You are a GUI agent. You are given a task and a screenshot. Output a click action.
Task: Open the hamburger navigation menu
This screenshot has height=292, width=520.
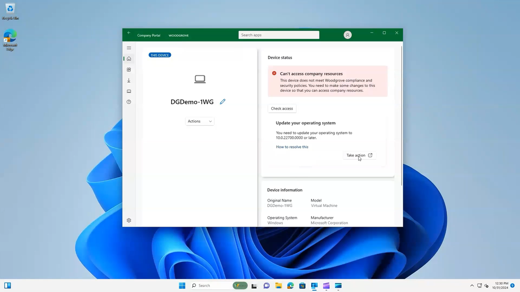tap(129, 48)
